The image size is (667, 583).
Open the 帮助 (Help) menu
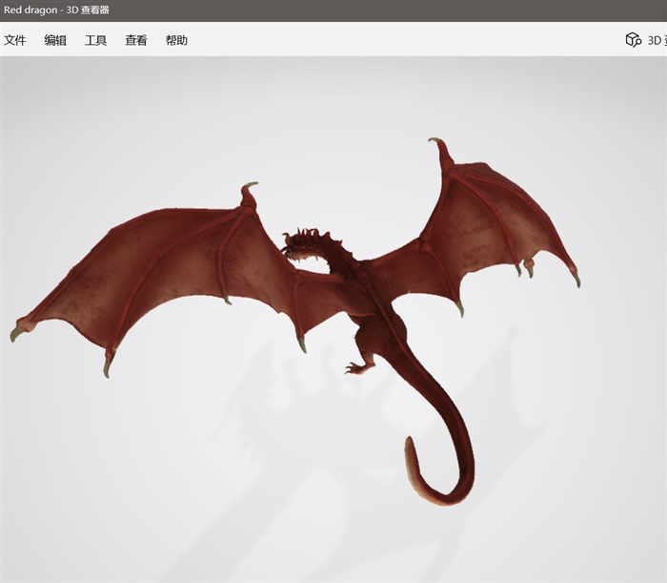point(176,40)
